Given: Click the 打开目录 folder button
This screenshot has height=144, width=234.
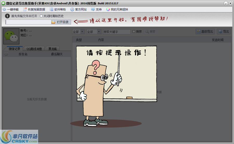Looking at the screenshot, I should [x=61, y=22].
